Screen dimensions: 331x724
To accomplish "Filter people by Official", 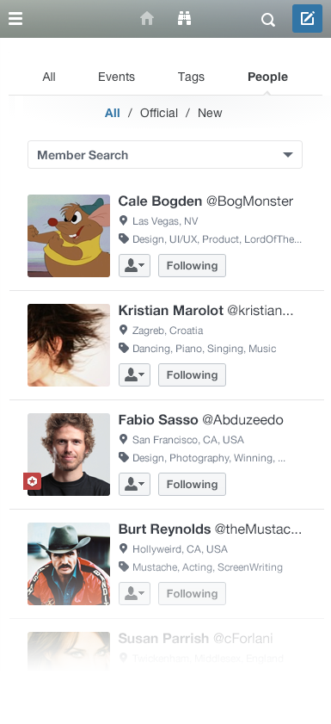I will 159,113.
